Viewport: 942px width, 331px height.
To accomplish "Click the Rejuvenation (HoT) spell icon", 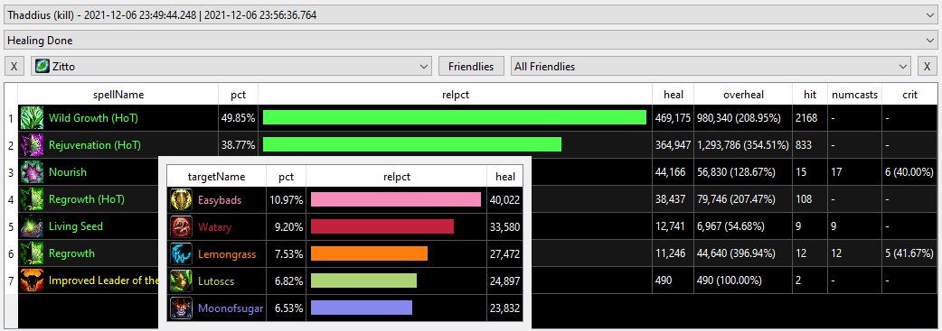I will [32, 145].
